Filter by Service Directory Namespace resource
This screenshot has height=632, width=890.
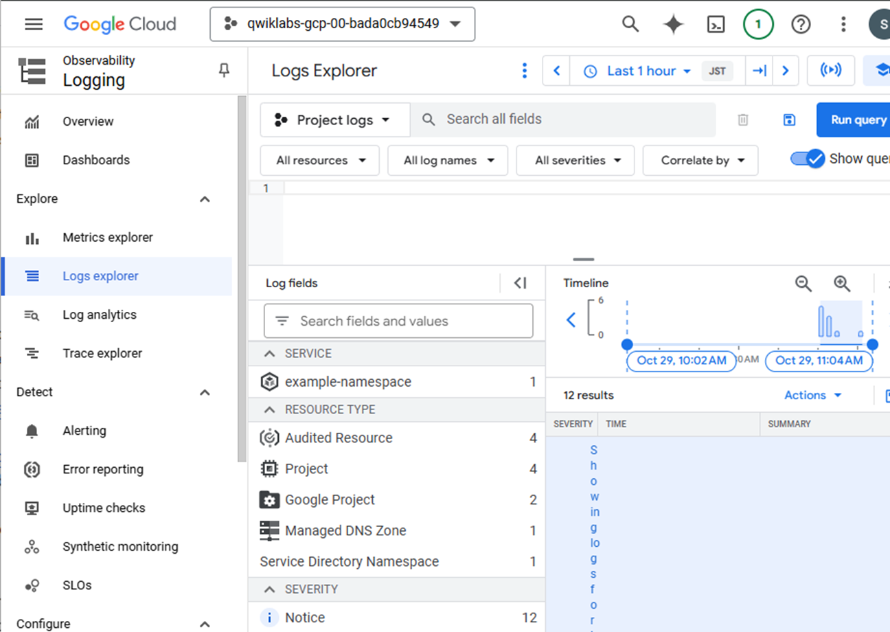[x=396, y=561]
